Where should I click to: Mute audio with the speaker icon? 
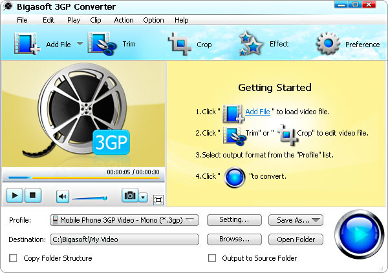point(63,196)
